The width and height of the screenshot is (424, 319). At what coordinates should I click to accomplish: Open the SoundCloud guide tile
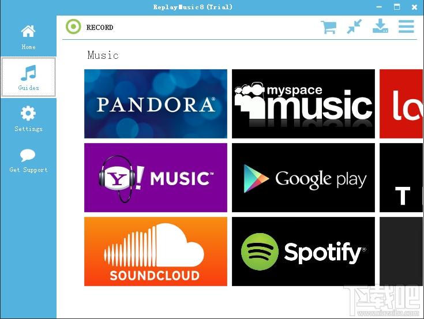156,252
